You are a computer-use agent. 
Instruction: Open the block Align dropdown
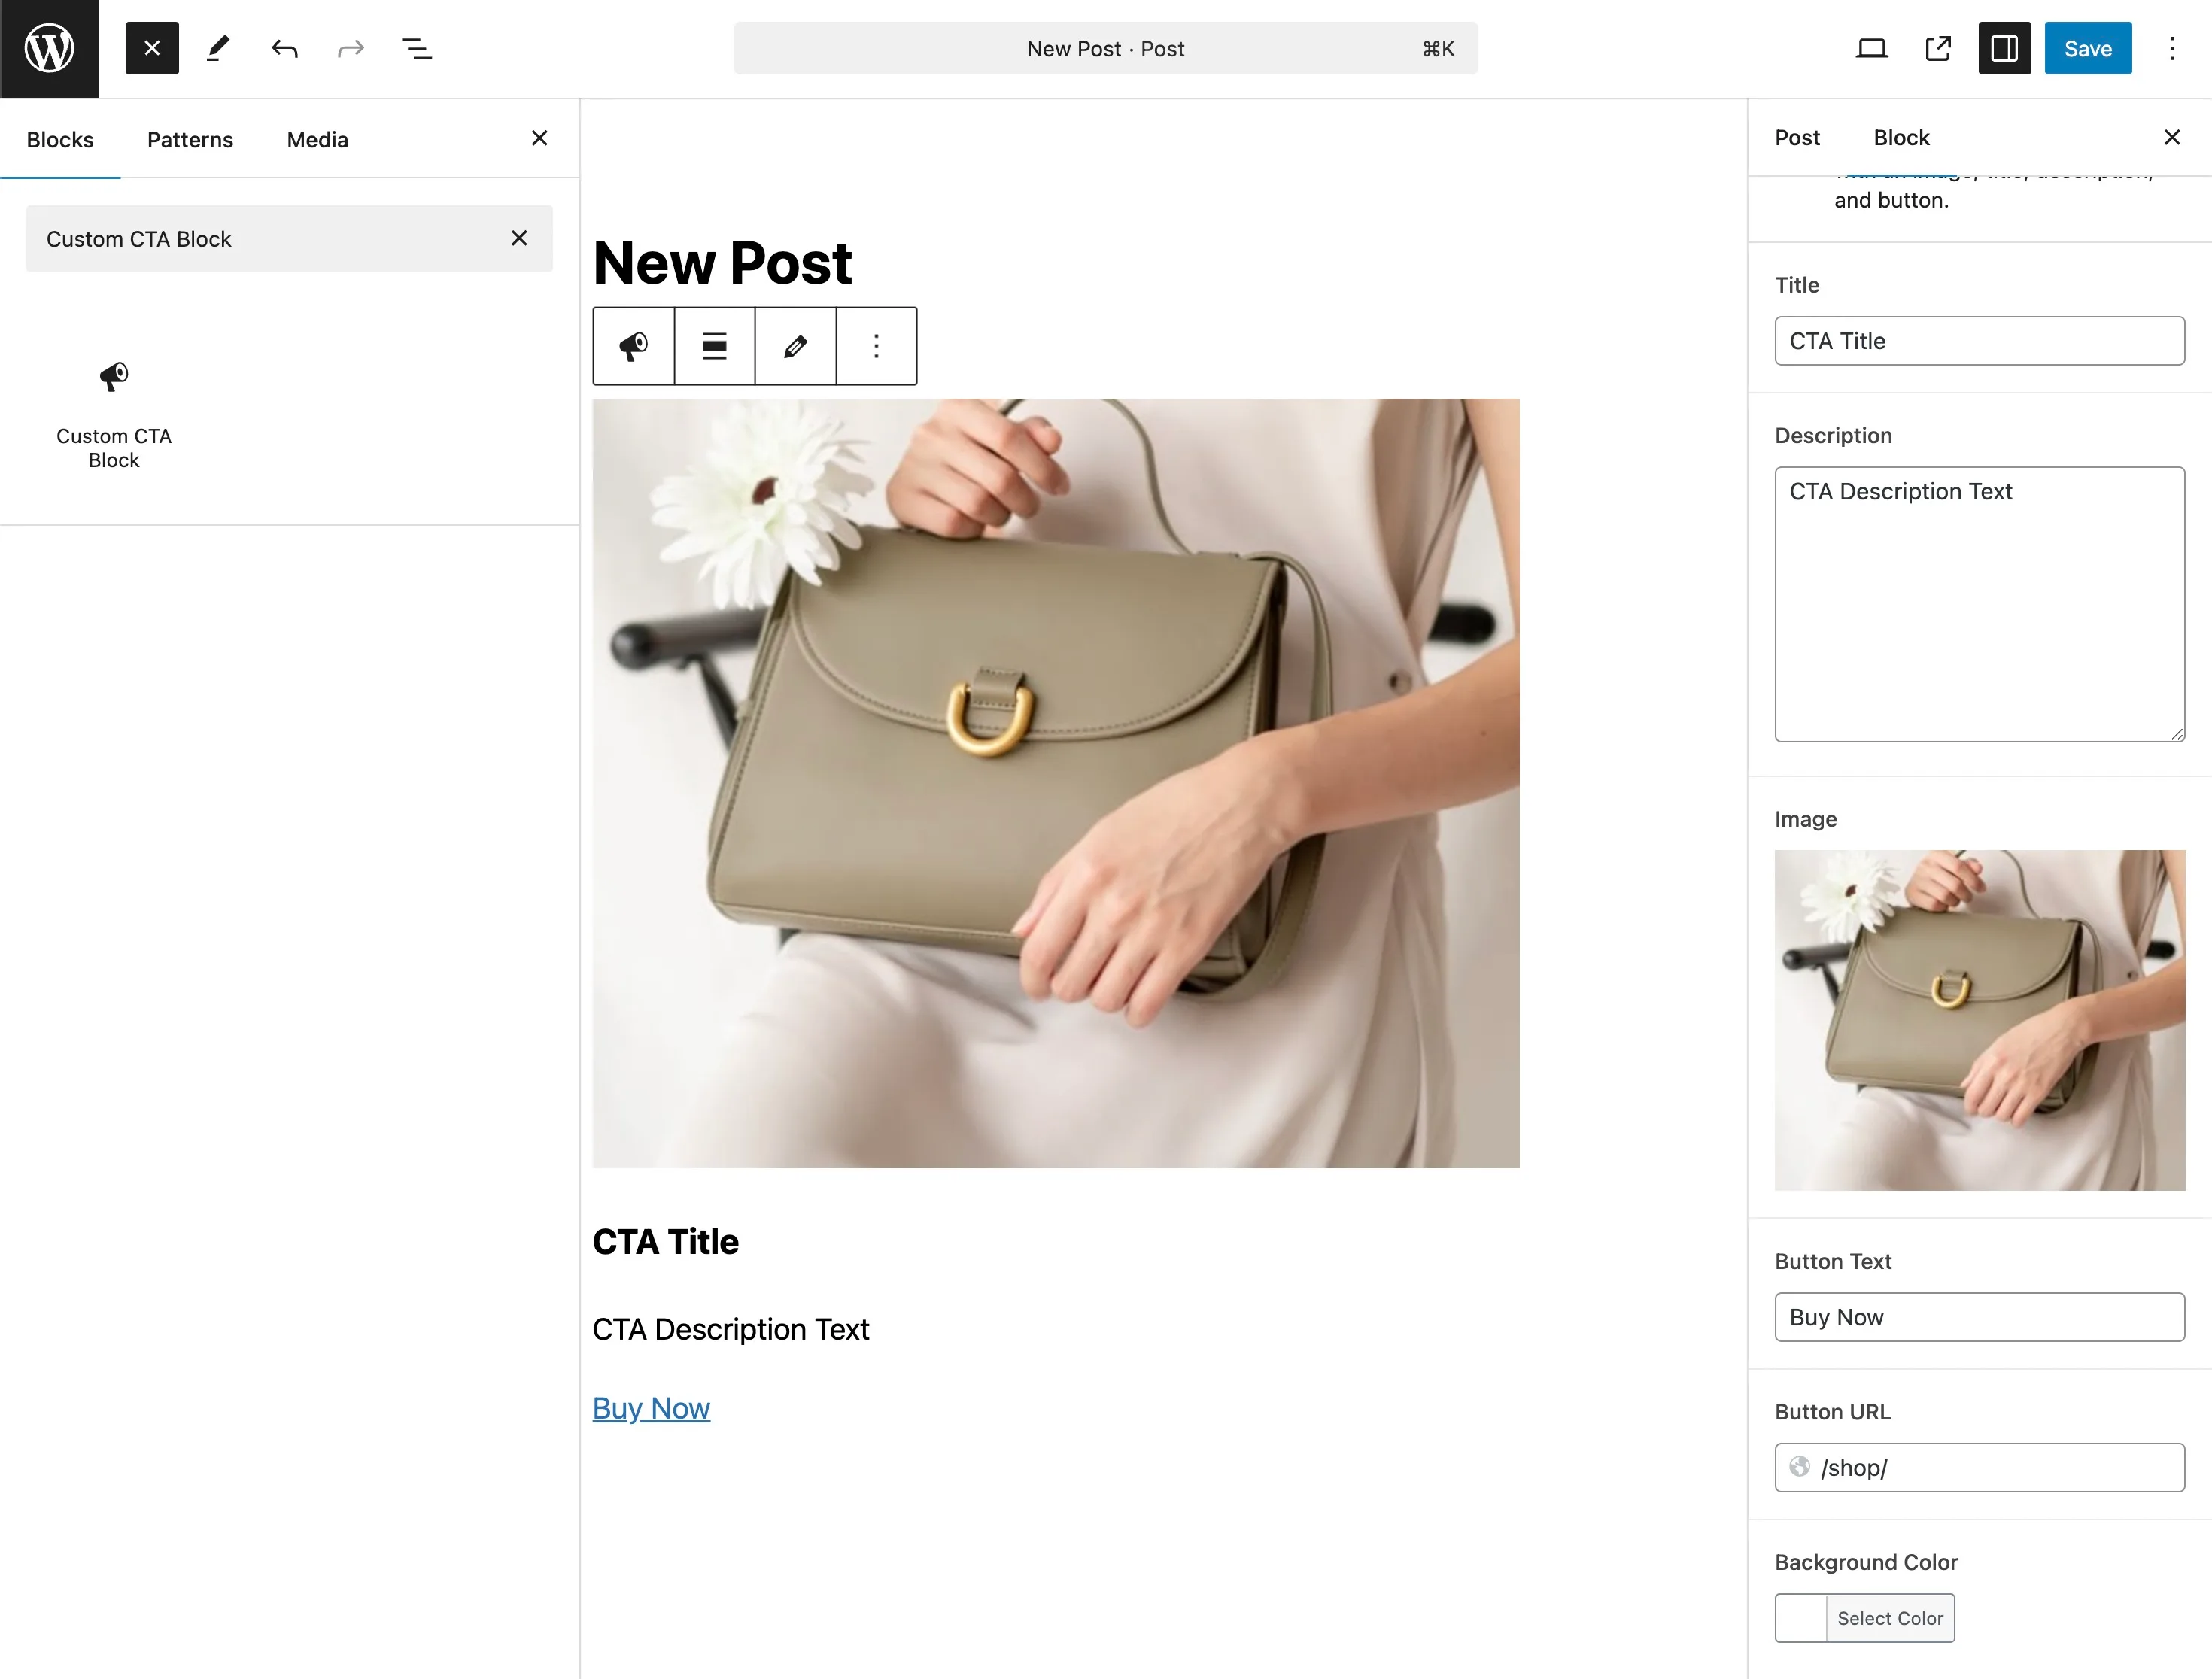tap(714, 346)
